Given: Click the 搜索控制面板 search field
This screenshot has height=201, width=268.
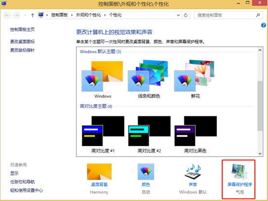Looking at the screenshot, I should (228, 15).
